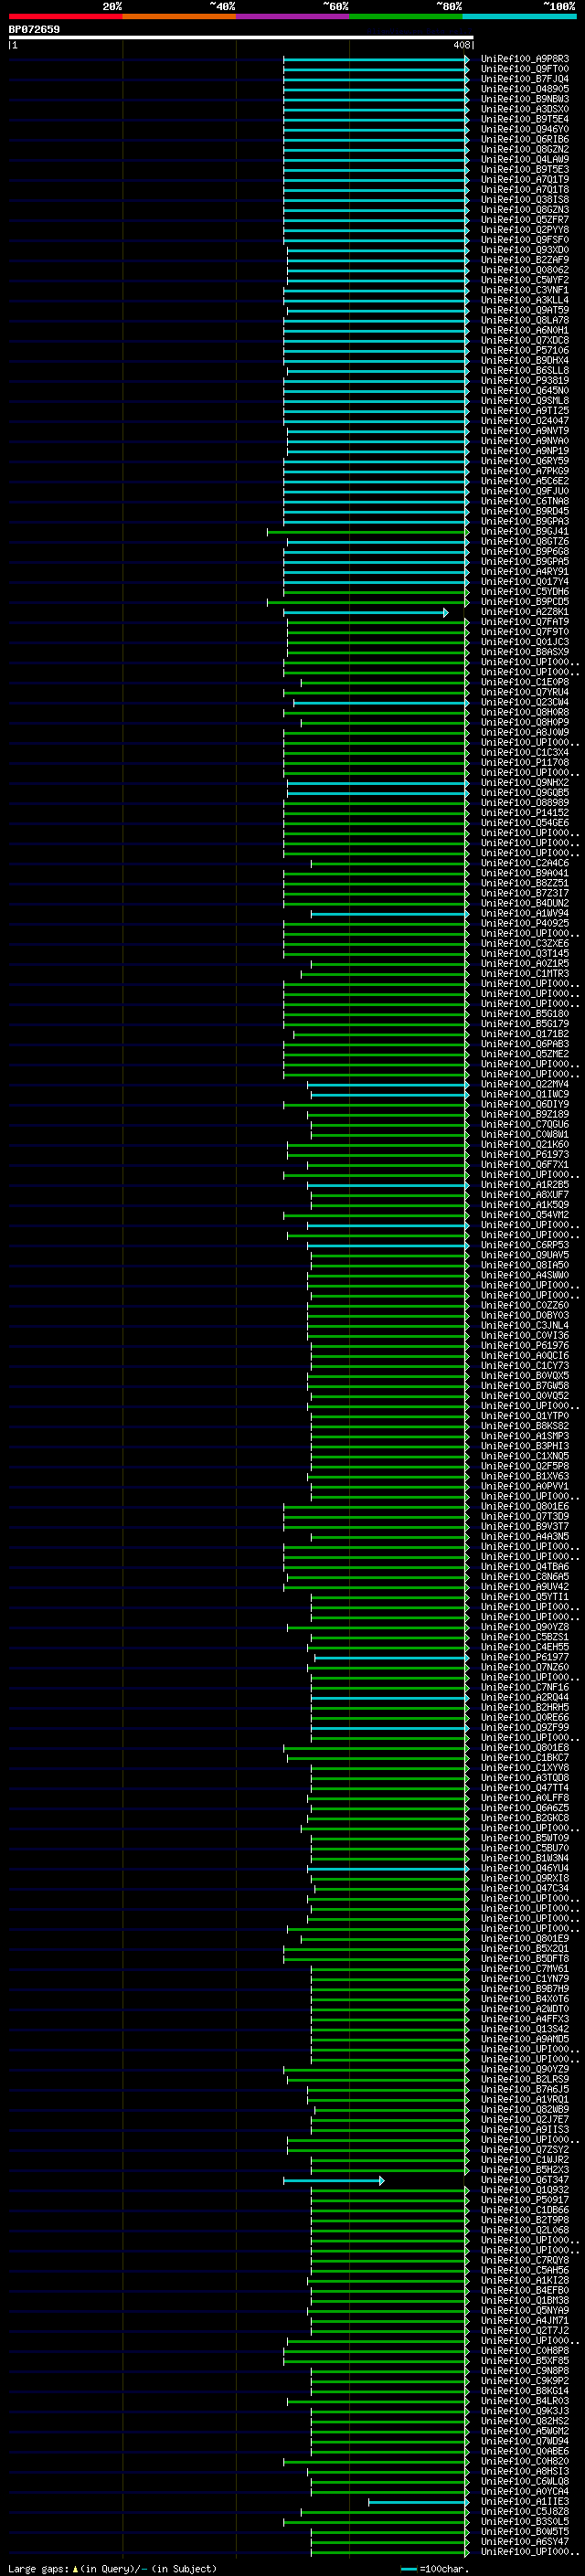Screen dimensions: 585x2576
Task: Select the UniRef100_Q9FJU0 label
Action: click(x=525, y=491)
